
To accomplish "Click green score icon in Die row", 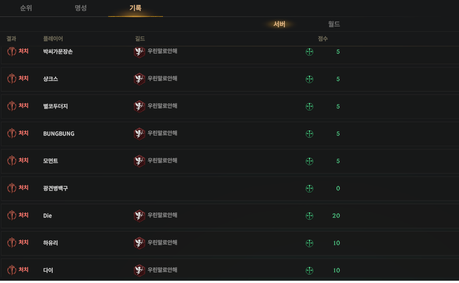I will 309,215.
